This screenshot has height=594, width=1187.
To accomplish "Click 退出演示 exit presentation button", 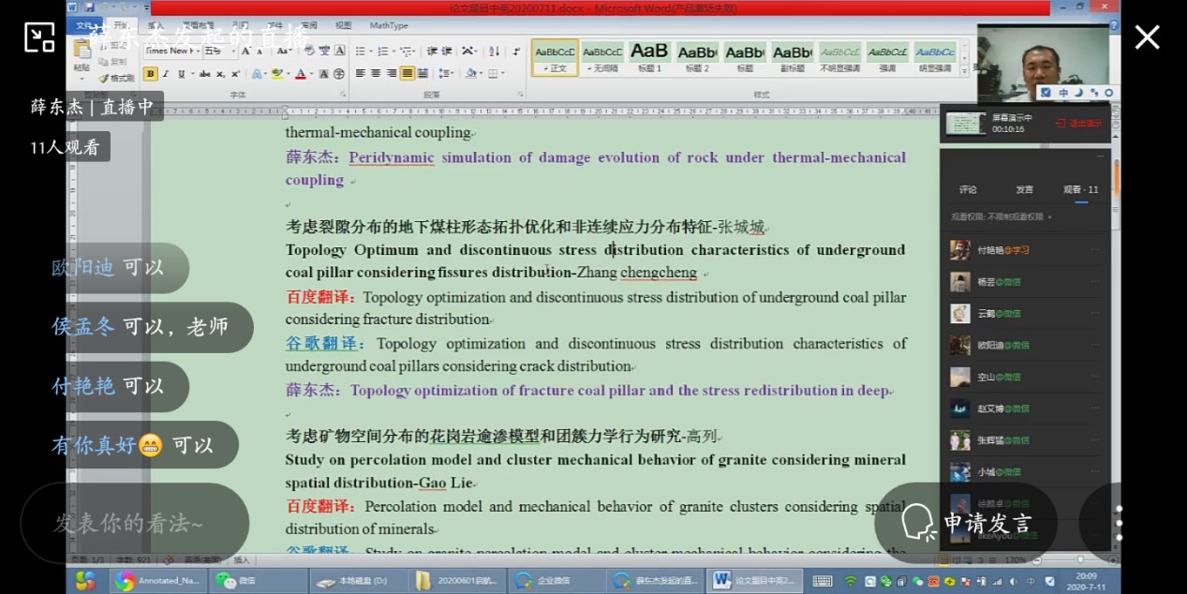I will coord(1079,123).
